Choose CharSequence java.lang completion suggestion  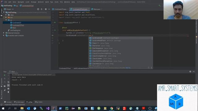pos(120,48)
